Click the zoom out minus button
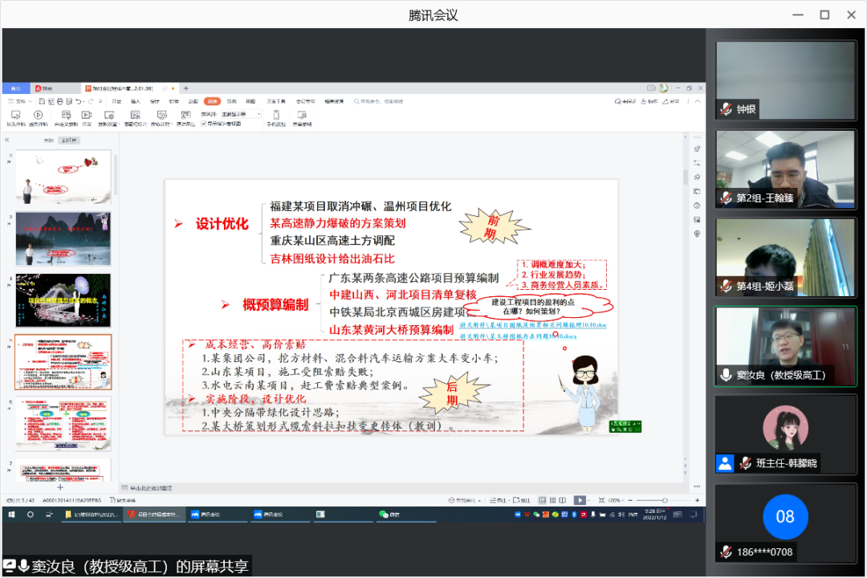Image resolution: width=867 pixels, height=578 pixels. [x=630, y=500]
